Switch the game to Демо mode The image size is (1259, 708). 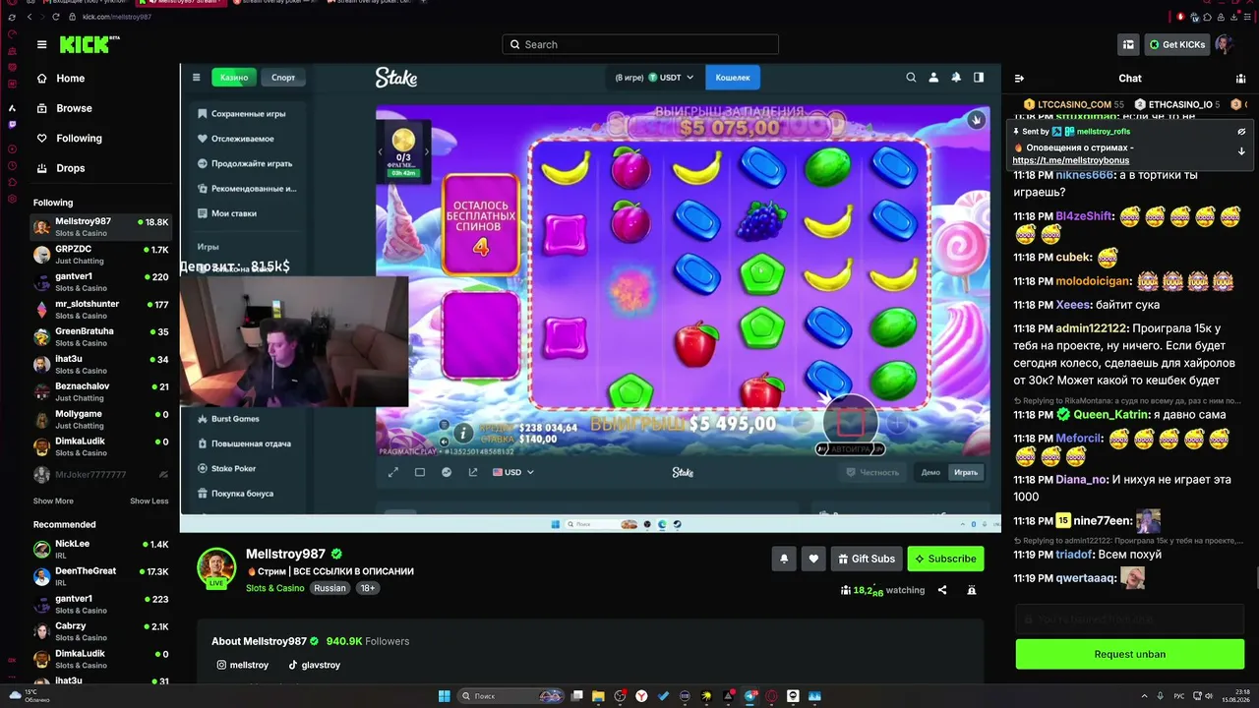(x=930, y=472)
